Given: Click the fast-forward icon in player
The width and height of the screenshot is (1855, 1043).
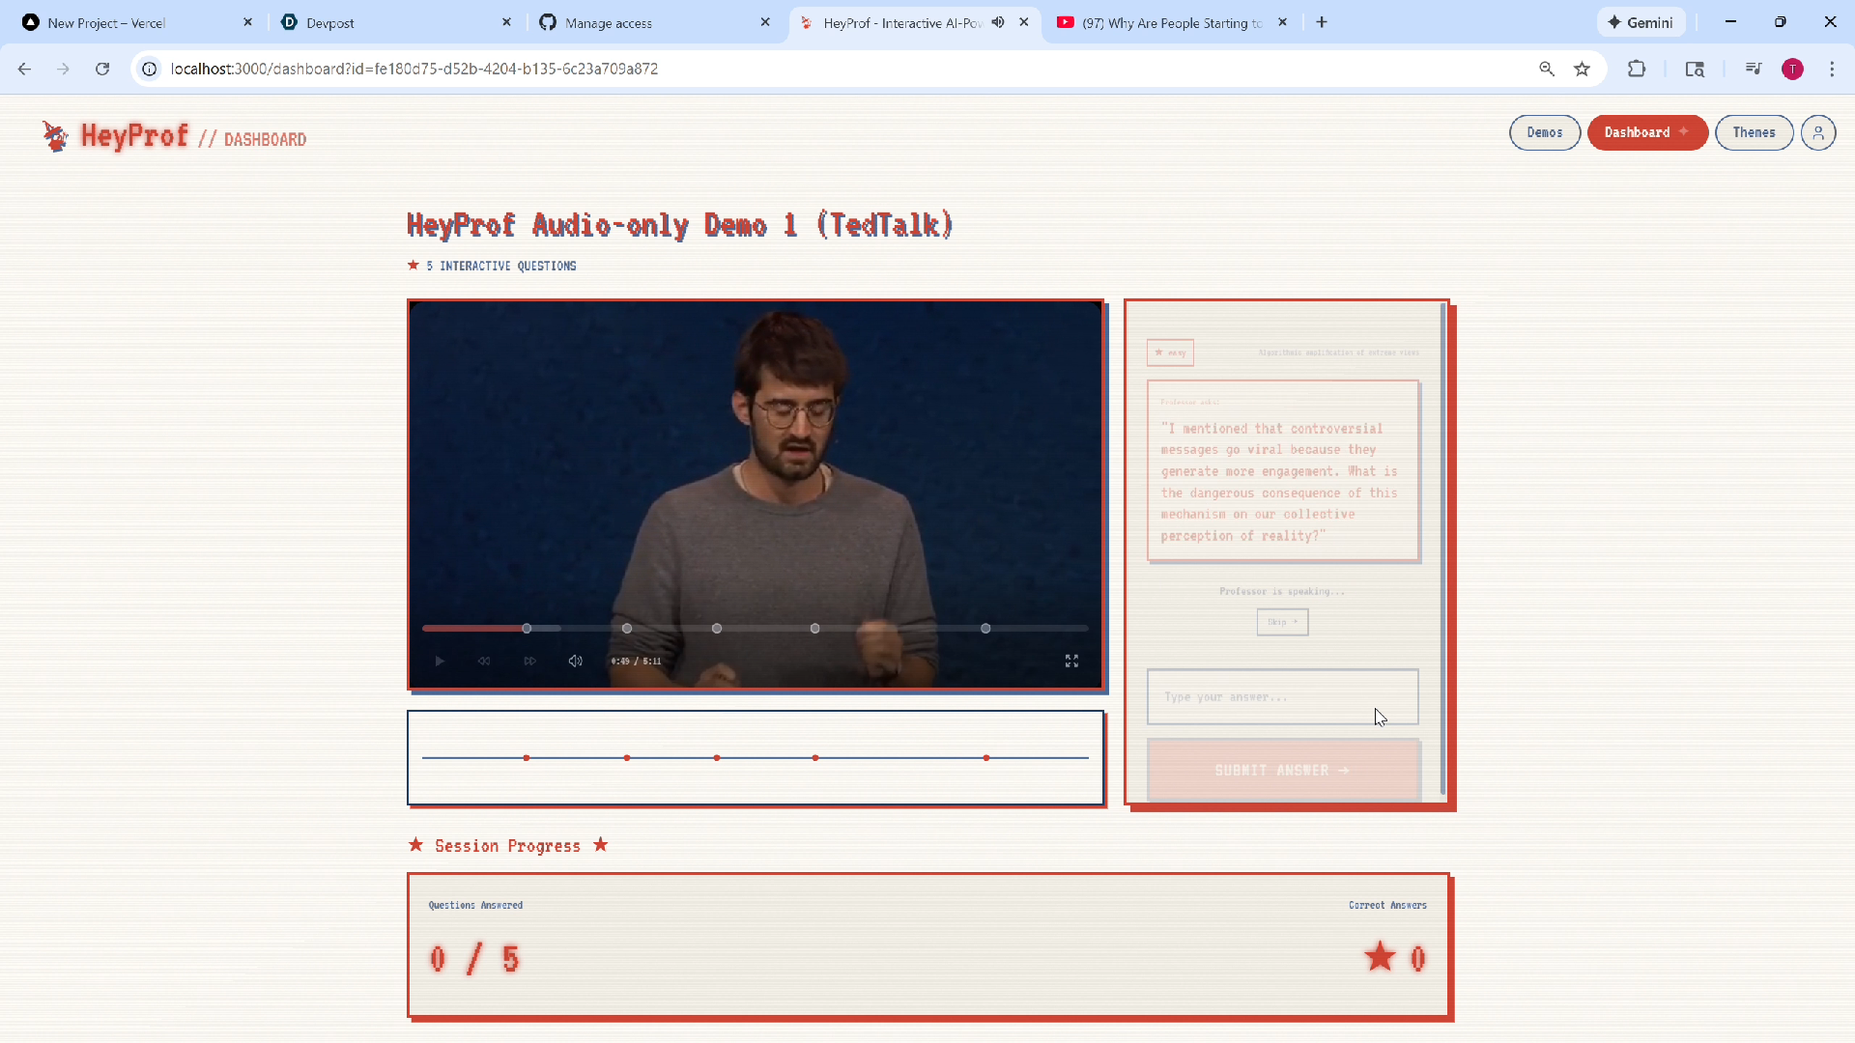Looking at the screenshot, I should click(x=529, y=662).
